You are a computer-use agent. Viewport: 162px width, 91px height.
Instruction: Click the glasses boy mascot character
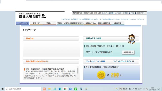(x=132, y=39)
